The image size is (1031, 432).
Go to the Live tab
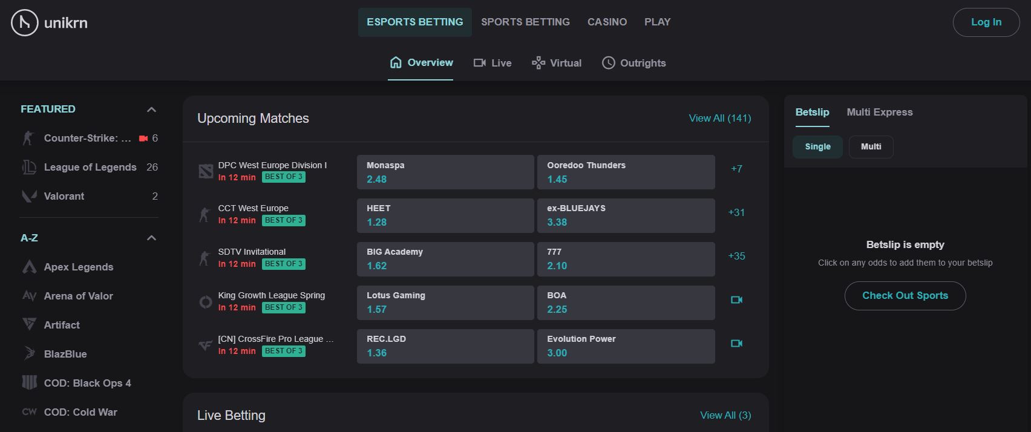pos(493,63)
